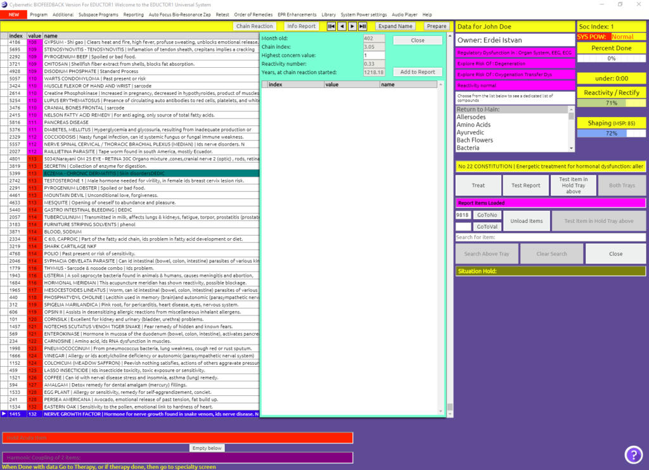Open the EPR Enhancements menu

coord(297,15)
